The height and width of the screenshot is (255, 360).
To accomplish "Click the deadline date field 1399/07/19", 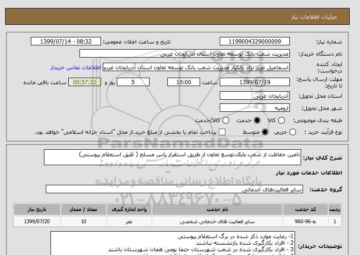I will (255, 82).
